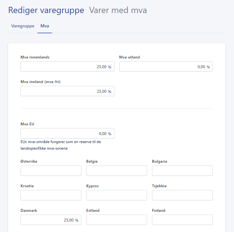This screenshot has width=234, height=232.
Task: Click the 'Varer med mva' subtitle
Action: click(x=118, y=10)
